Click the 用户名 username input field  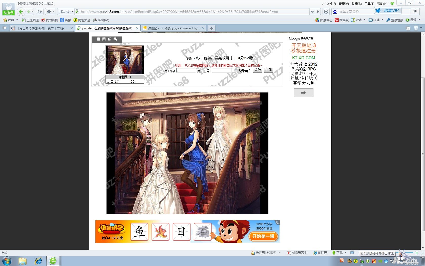pyautogui.click(x=186, y=71)
